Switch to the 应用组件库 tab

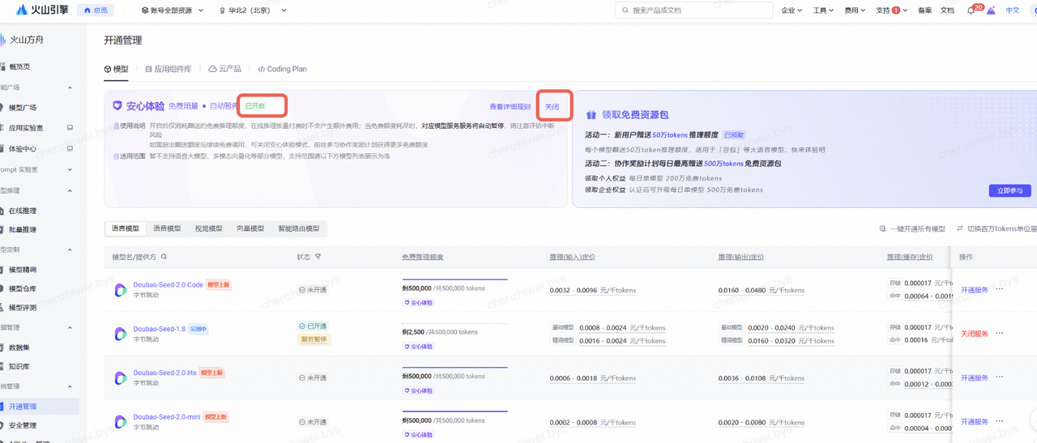(x=168, y=70)
